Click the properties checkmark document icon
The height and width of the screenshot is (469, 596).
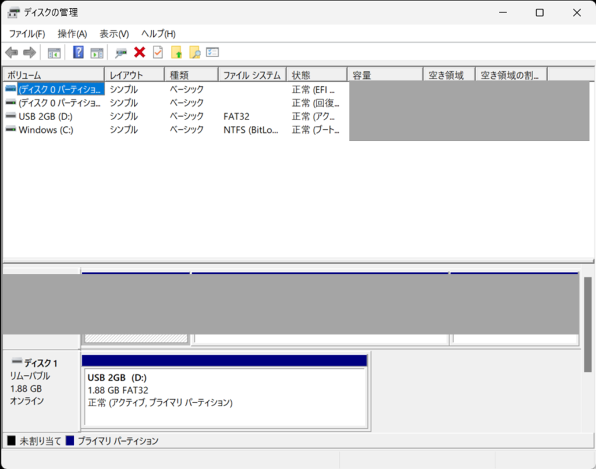tap(158, 52)
